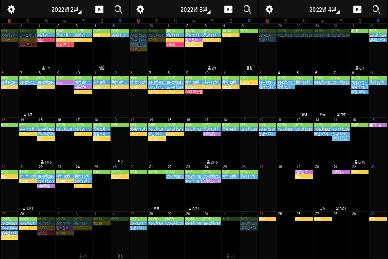Expand the 2022년 3월 month picker
Viewport: 388px width, 259px height.
pos(196,10)
